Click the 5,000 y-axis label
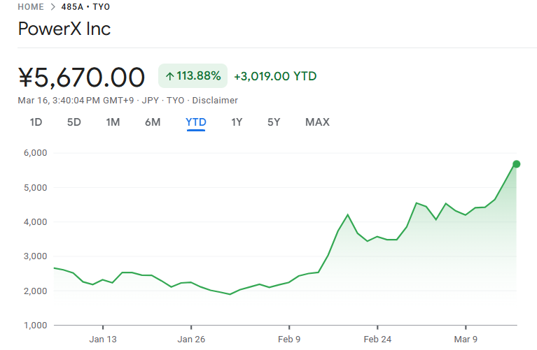This screenshot has height=350, width=537. coord(35,188)
